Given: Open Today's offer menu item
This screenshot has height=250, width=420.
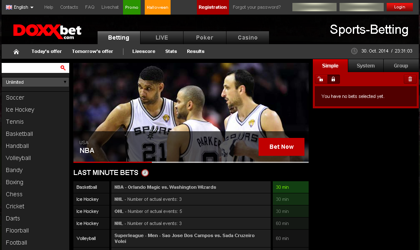Looking at the screenshot, I should click(x=47, y=51).
